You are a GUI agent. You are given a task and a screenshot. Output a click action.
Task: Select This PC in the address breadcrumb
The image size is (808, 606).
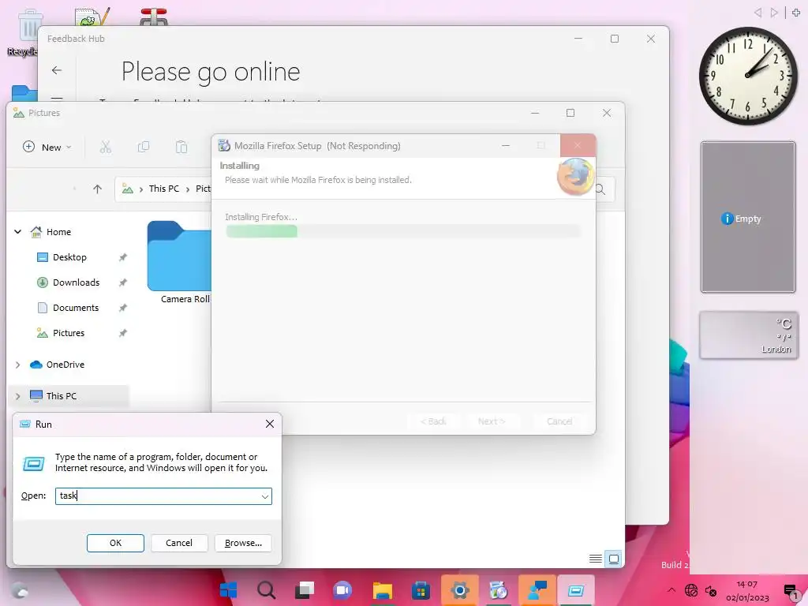164,189
